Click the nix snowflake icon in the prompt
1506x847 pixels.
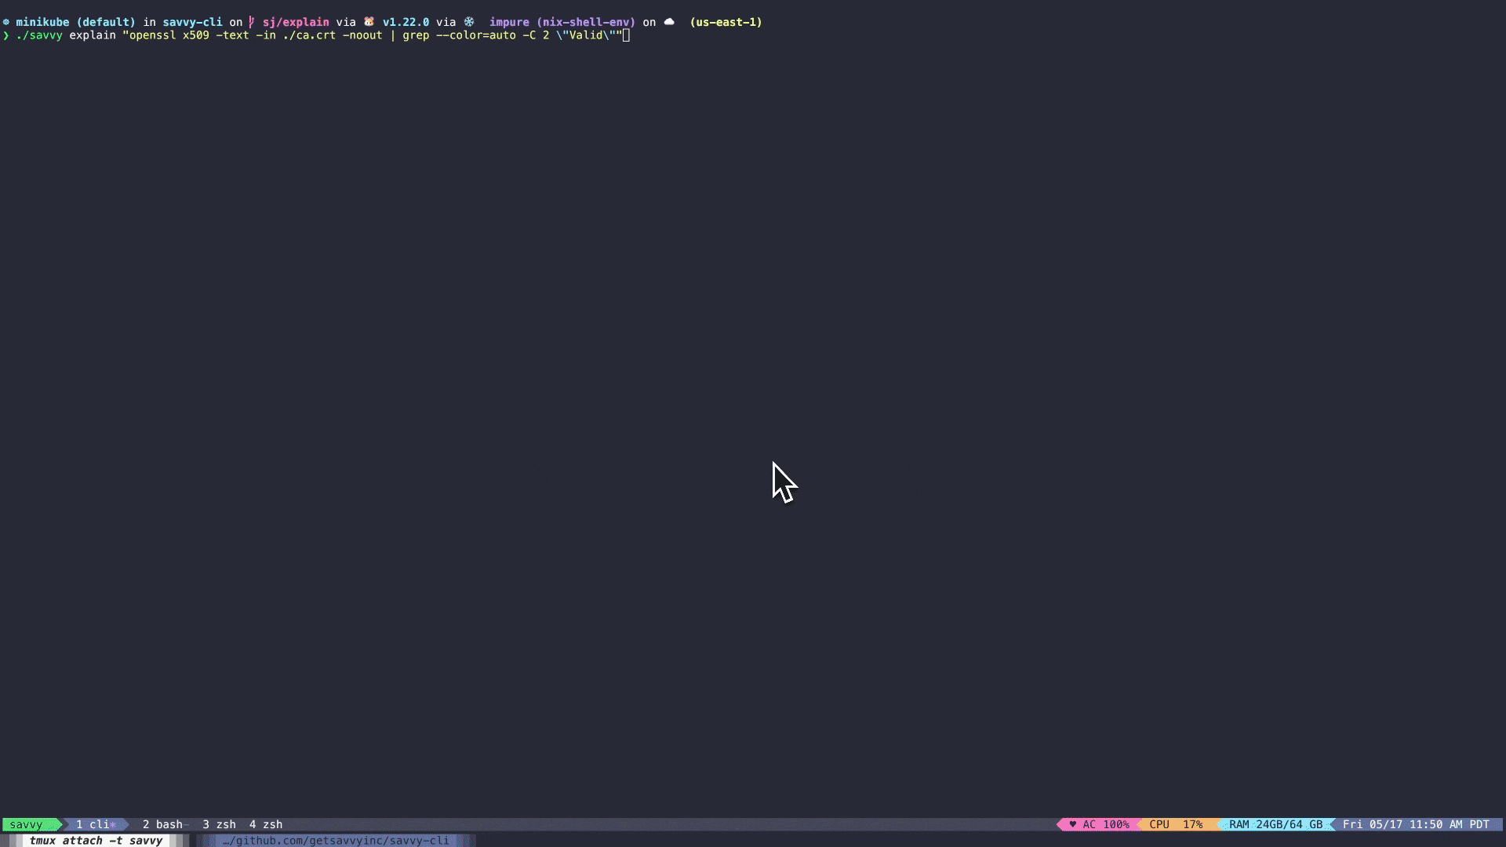coord(469,22)
